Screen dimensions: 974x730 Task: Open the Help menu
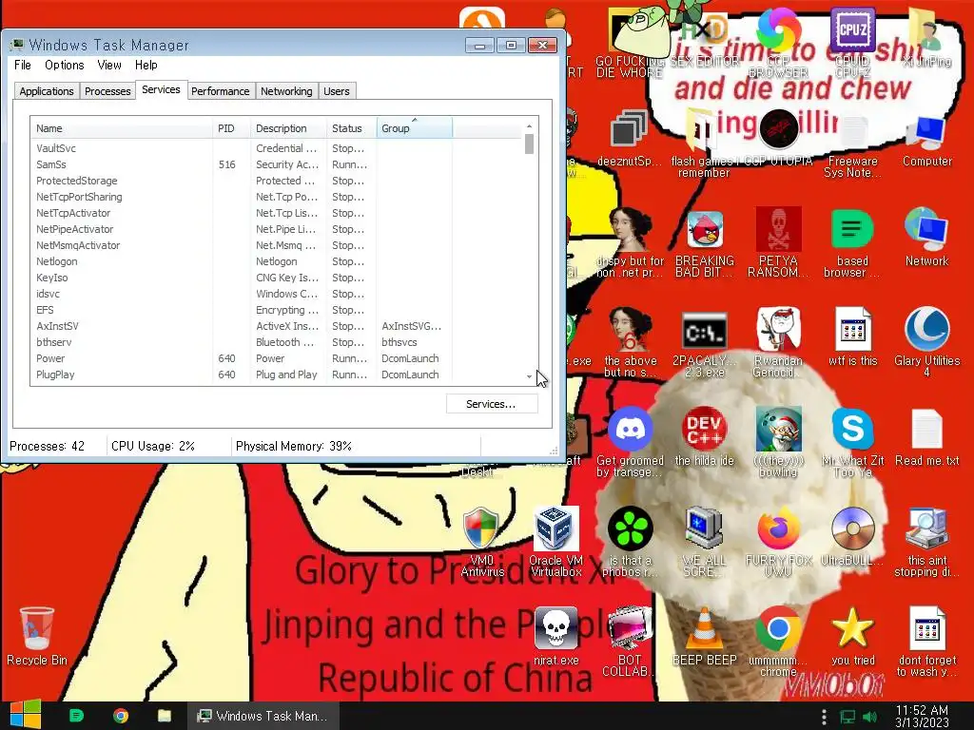point(146,65)
